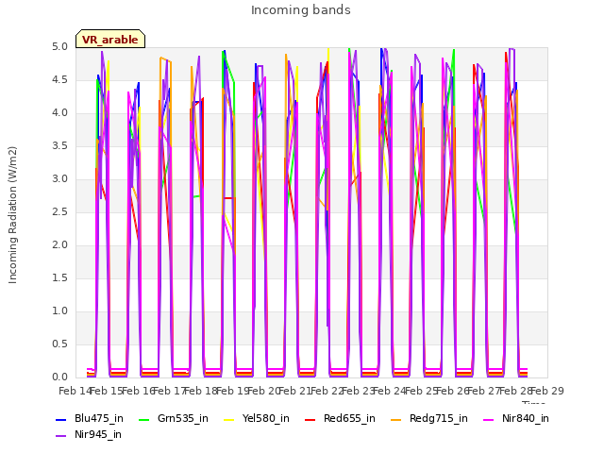Image resolution: width=604 pixels, height=453 pixels.
Task: Select the Yel580_in legend label
Action: coord(266,419)
